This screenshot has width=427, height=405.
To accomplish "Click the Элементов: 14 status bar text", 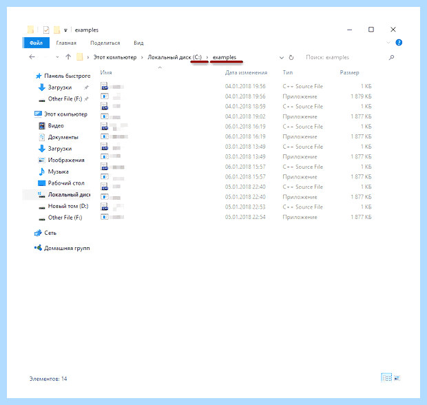I will tap(48, 379).
